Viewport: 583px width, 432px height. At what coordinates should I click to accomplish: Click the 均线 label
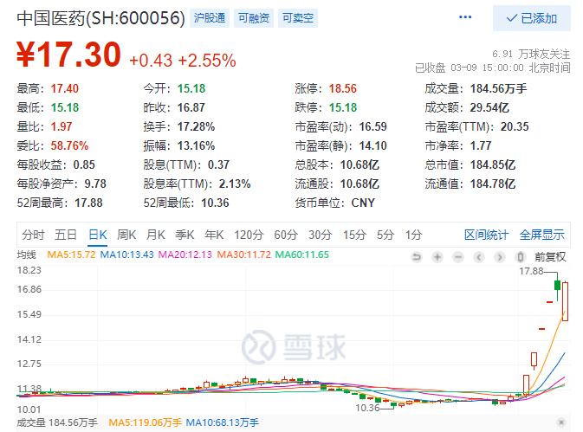tap(26, 255)
